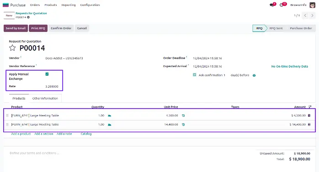Viewport: 319px width, 172px height.
Task: Click Print RFQ button
Action: (x=38, y=28)
